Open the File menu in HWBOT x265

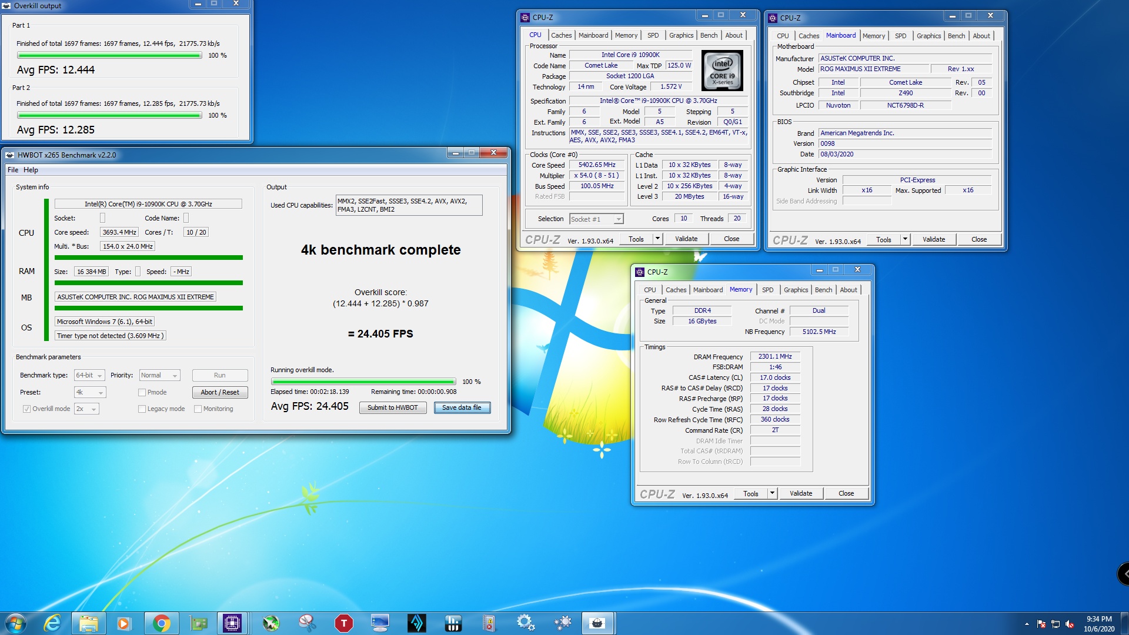point(13,170)
